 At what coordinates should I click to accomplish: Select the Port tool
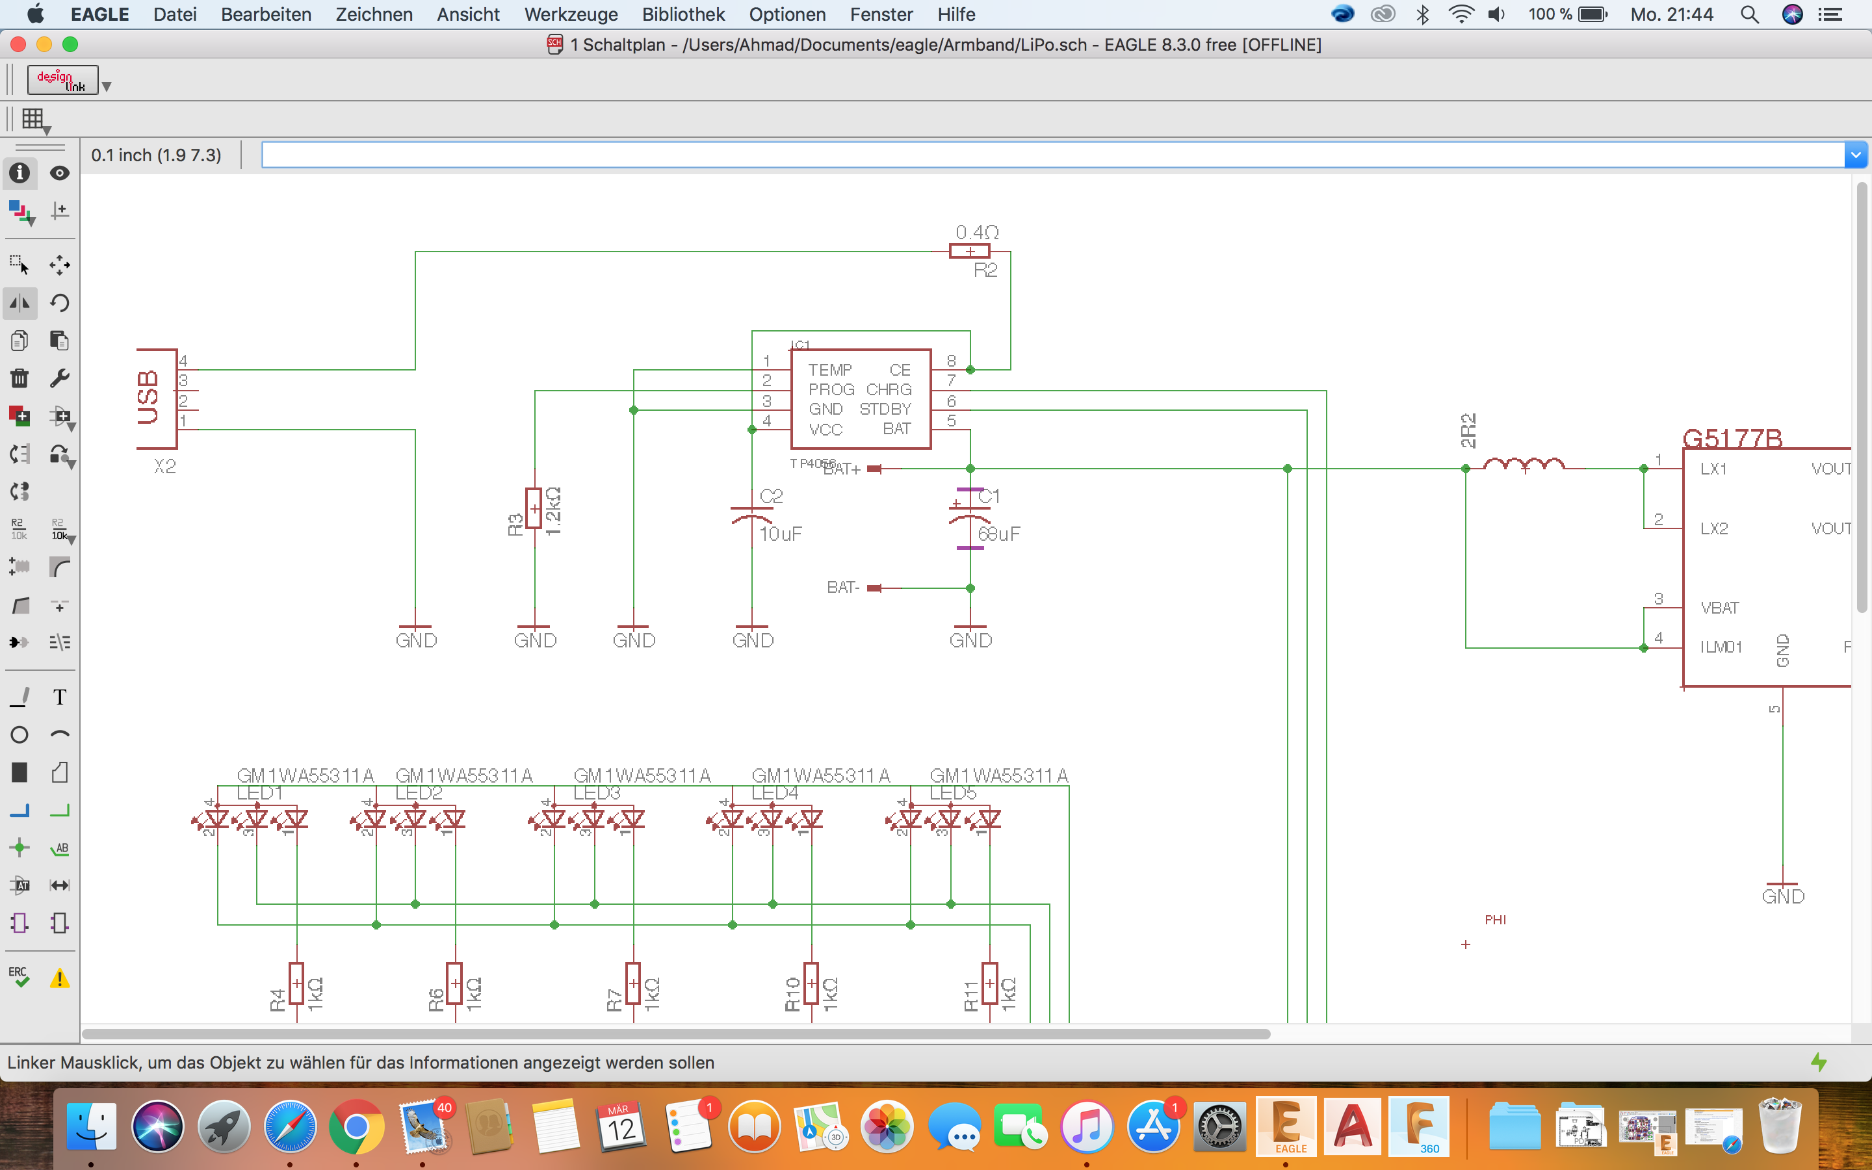[x=60, y=922]
